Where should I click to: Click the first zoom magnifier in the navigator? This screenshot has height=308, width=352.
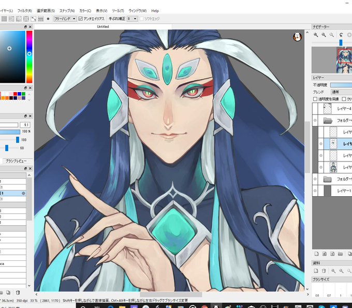[316, 35]
